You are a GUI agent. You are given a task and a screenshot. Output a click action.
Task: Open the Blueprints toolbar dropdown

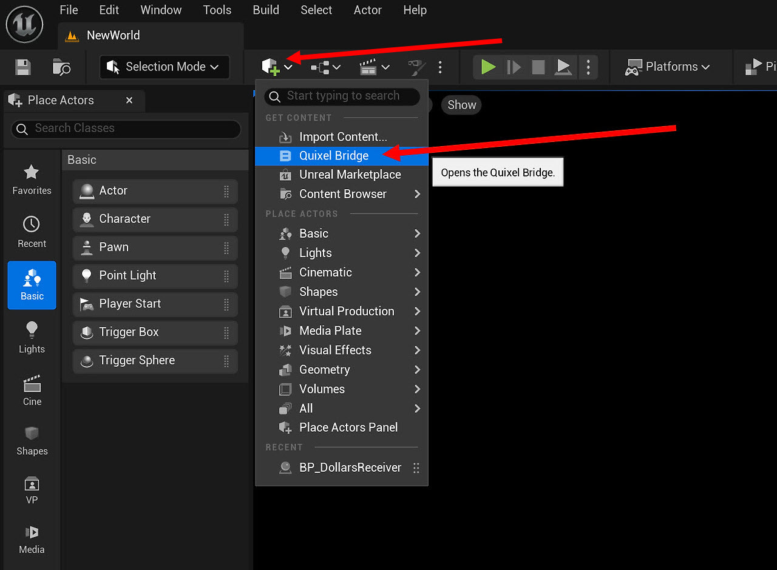[326, 67]
